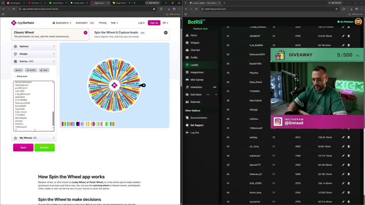
Task: Open extensions in the AppSorteos browser window
Action: 161,9
